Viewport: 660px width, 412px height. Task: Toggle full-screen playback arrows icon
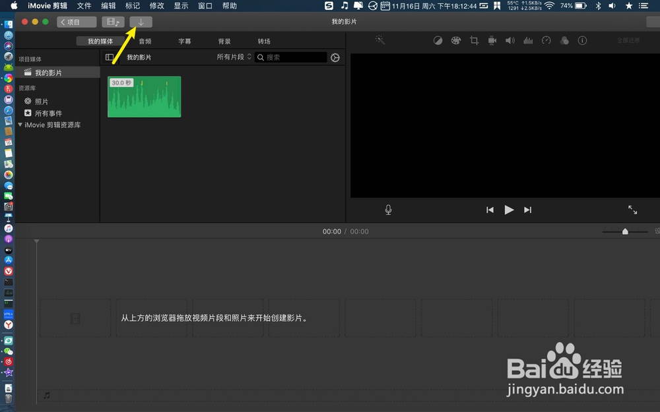point(633,210)
